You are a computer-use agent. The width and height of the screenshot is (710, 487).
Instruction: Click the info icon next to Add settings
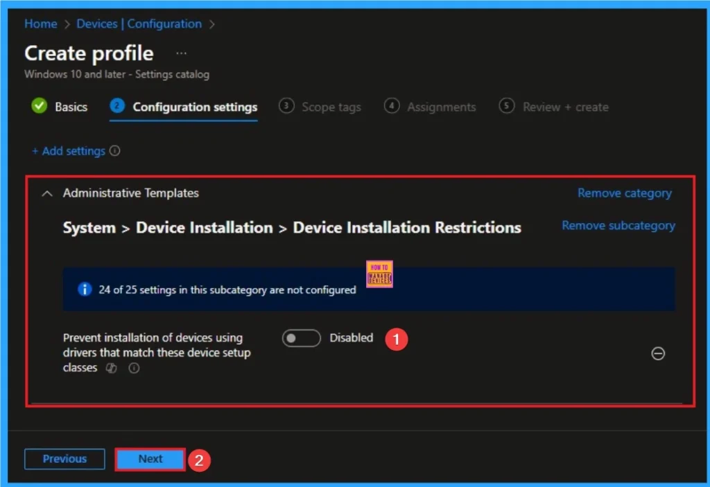click(115, 151)
